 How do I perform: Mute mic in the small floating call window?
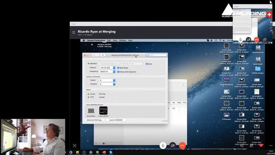point(241,40)
